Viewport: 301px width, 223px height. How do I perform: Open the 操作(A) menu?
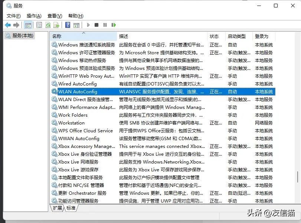[34, 16]
